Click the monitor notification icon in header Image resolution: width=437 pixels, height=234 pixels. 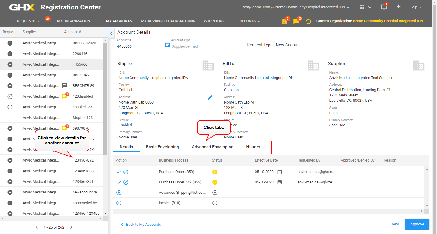384,7
